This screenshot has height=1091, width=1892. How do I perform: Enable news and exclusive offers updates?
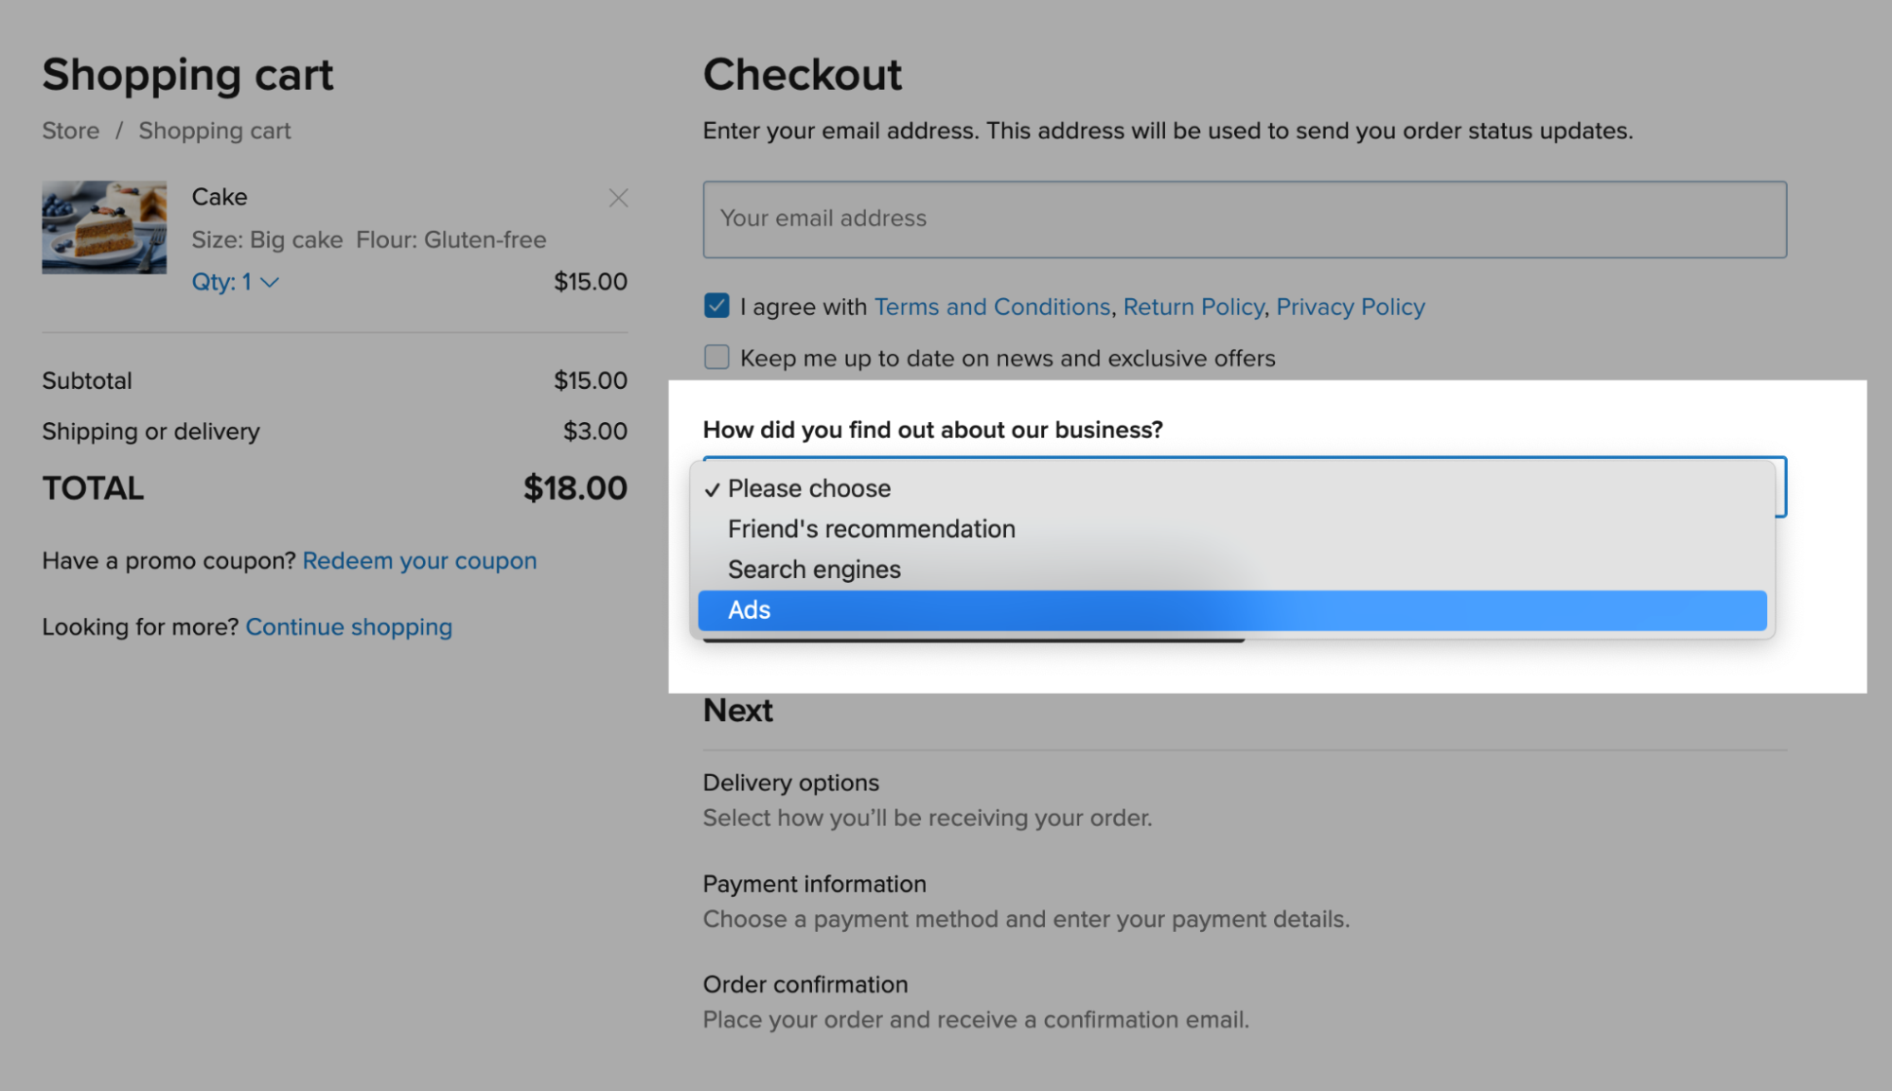click(x=716, y=357)
